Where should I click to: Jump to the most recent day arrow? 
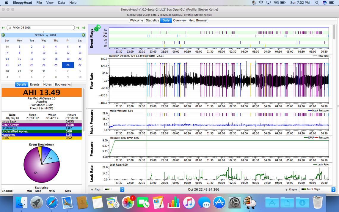pos(83,28)
